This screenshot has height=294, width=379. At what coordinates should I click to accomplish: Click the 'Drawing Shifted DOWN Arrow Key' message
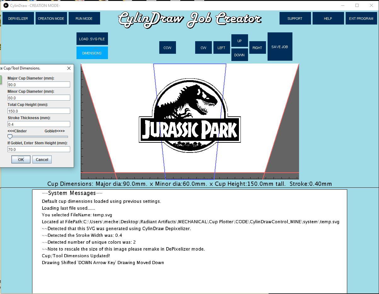click(103, 263)
